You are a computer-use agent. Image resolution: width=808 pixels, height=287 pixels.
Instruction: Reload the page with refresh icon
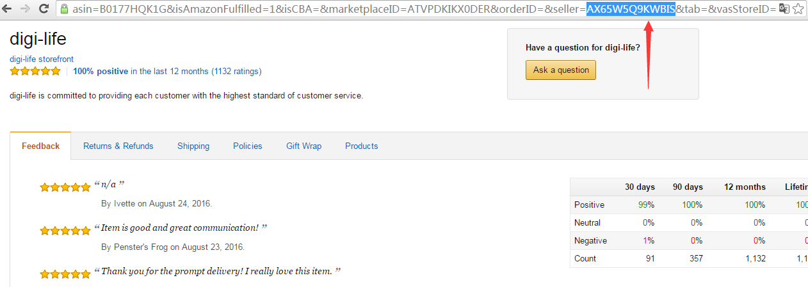(x=44, y=9)
